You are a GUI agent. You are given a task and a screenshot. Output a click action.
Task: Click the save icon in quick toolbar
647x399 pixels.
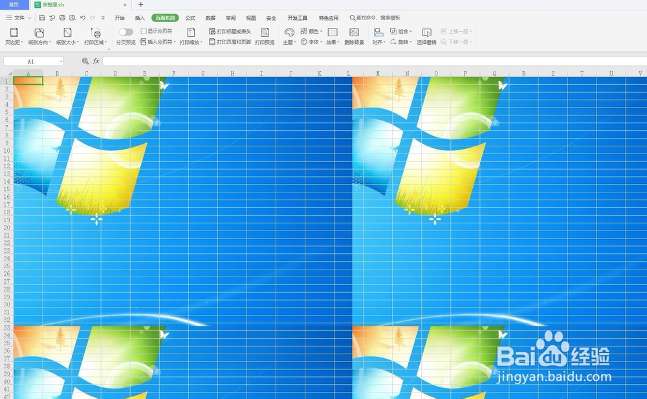(42, 17)
